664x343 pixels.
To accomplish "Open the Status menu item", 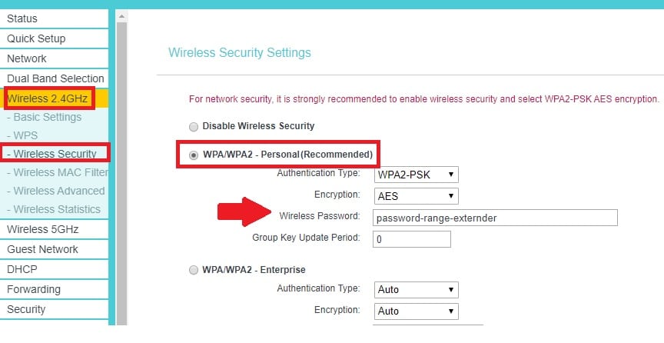I will tap(54, 18).
